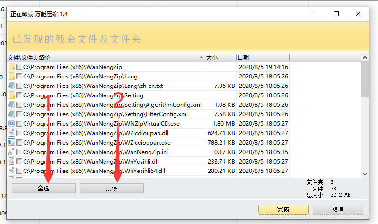Click the size value 280.21 KB
This screenshot has height=224, width=378.
click(221, 171)
